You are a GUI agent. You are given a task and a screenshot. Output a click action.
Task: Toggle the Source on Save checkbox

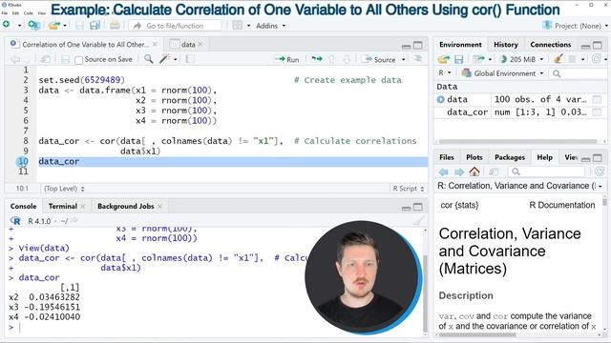coord(78,60)
